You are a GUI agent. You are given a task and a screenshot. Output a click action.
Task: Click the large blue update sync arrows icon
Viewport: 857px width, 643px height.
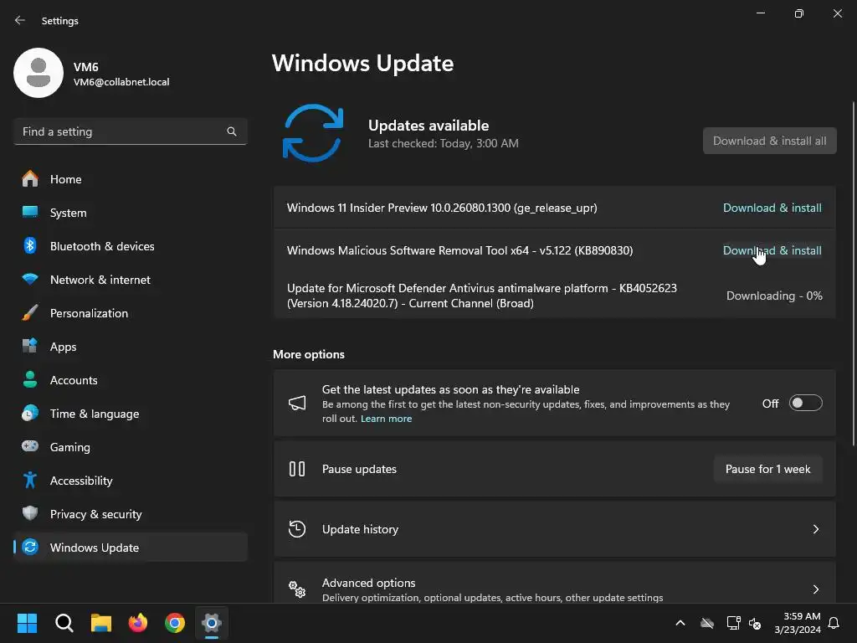313,133
